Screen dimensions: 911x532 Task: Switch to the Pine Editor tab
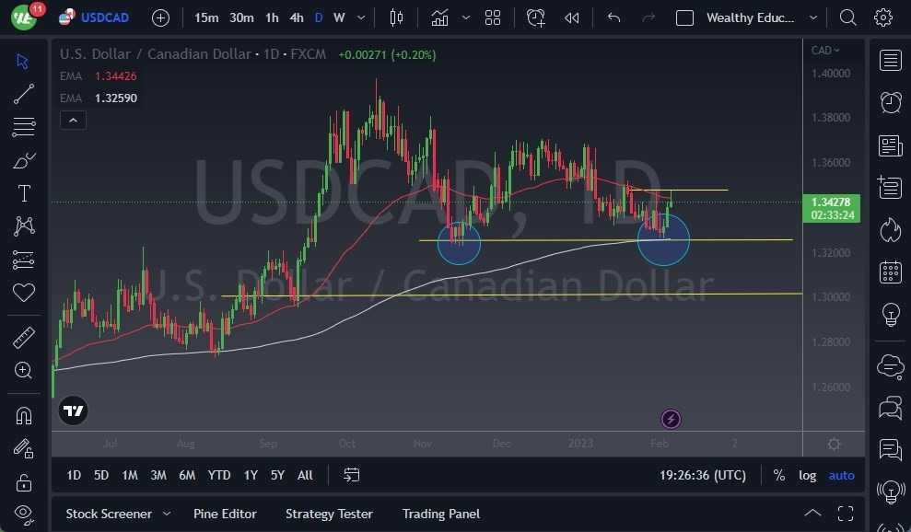pyautogui.click(x=225, y=514)
